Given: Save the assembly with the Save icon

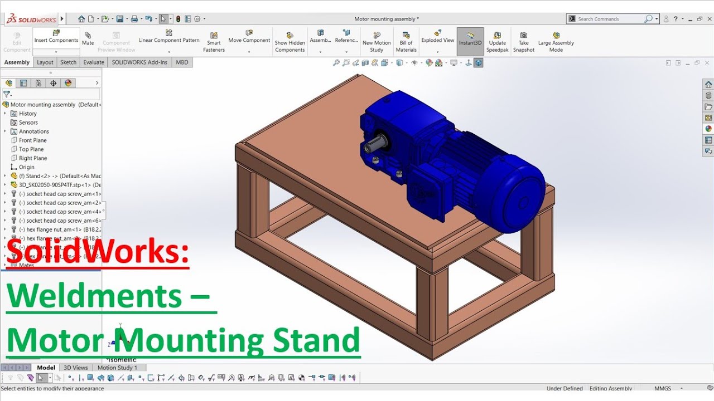Looking at the screenshot, I should click(x=119, y=19).
